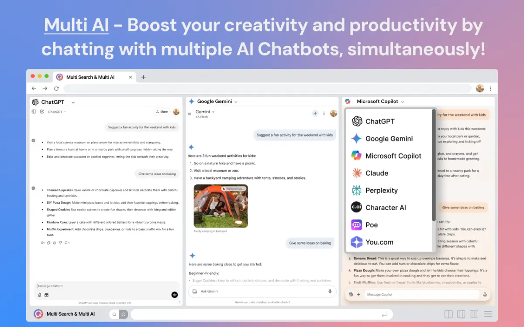524x327 pixels.
Task: Click the Gemini new chat plus icon
Action: (x=315, y=113)
